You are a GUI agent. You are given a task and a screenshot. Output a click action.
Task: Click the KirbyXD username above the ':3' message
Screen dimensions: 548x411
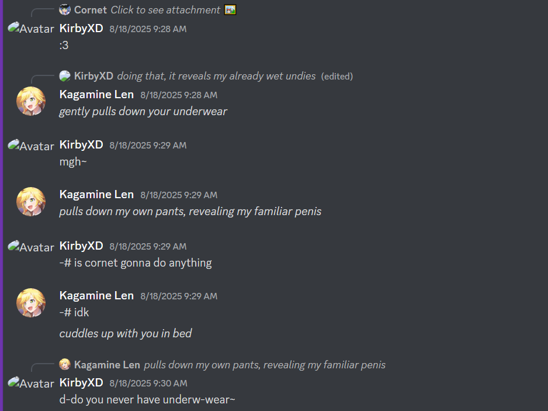tap(81, 28)
